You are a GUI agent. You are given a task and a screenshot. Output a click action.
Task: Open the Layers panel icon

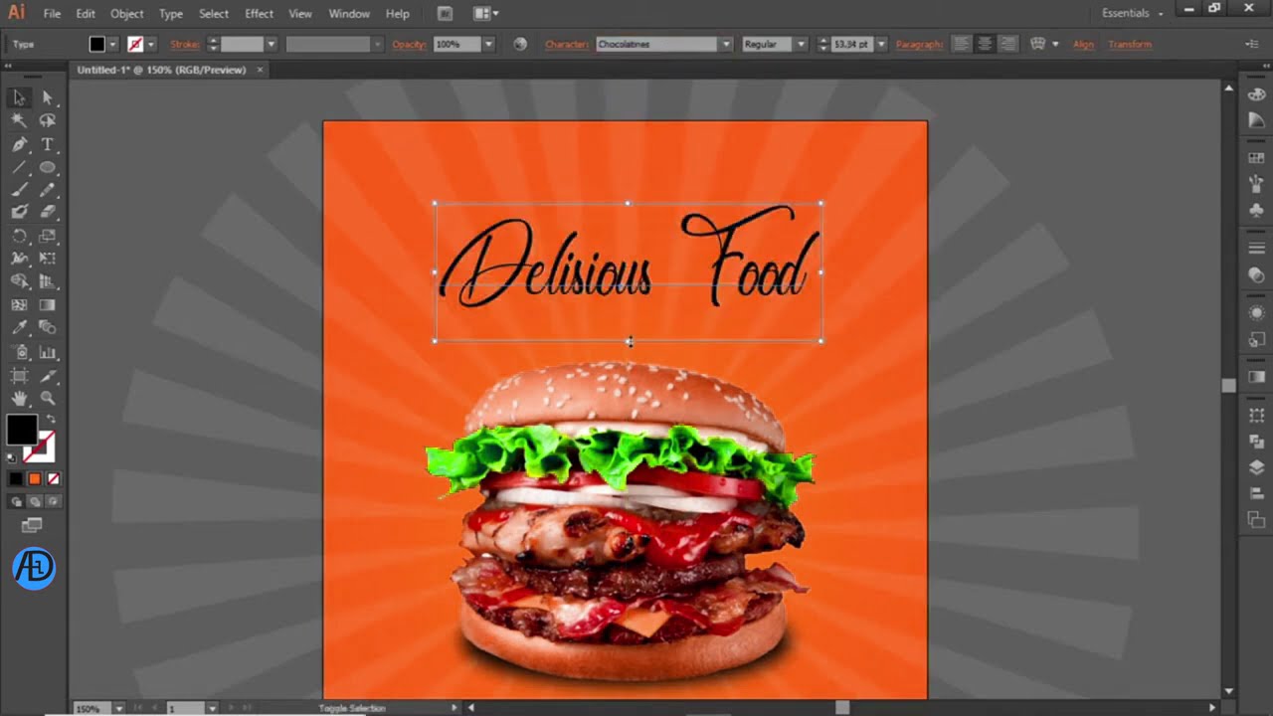1257,468
